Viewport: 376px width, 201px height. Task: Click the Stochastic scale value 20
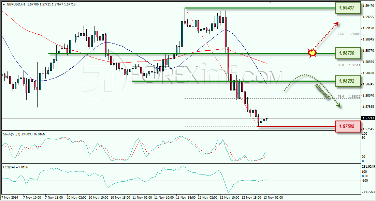363,157
